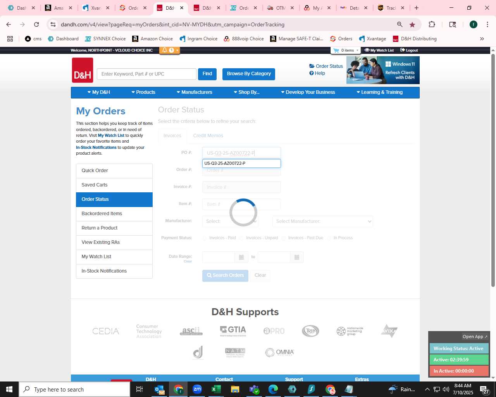This screenshot has height=397, width=496.
Task: Click the Clear button beside Search Orders
Action: tap(260, 276)
